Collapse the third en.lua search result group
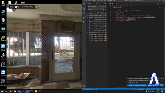 88,21
